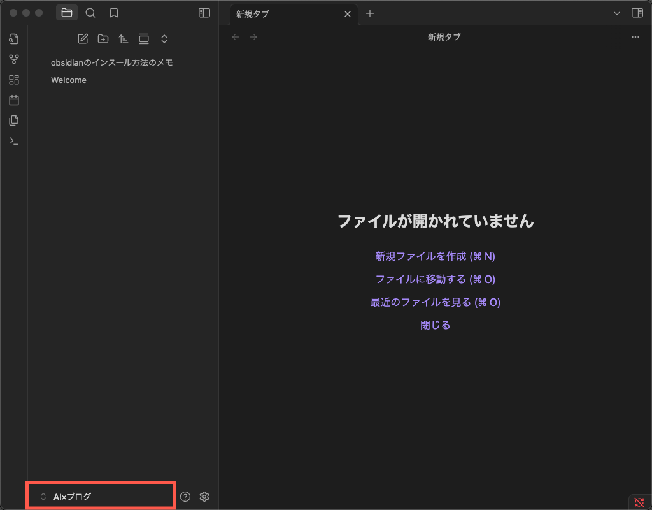Open the AI×ブログ vault switcher
Screen dimensions: 652x510
pyautogui.click(x=101, y=496)
